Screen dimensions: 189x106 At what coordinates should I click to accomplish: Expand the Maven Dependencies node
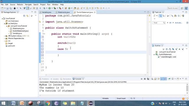click(x=4, y=39)
